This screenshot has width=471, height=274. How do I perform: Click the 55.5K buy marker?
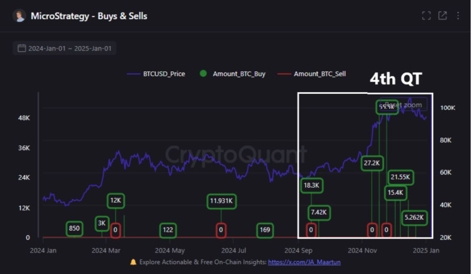(387, 107)
